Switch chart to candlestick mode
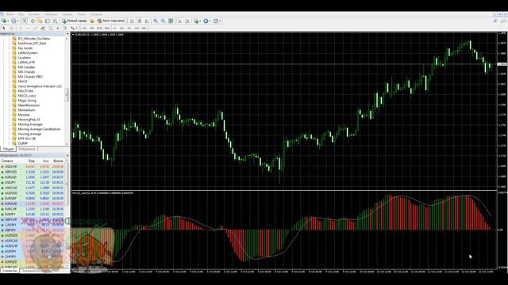 140,21
